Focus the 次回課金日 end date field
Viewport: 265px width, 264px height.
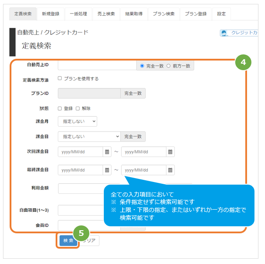click(144, 152)
